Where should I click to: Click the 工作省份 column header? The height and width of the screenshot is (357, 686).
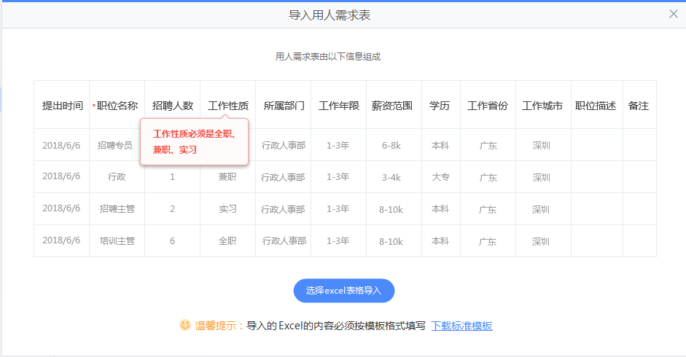[488, 106]
